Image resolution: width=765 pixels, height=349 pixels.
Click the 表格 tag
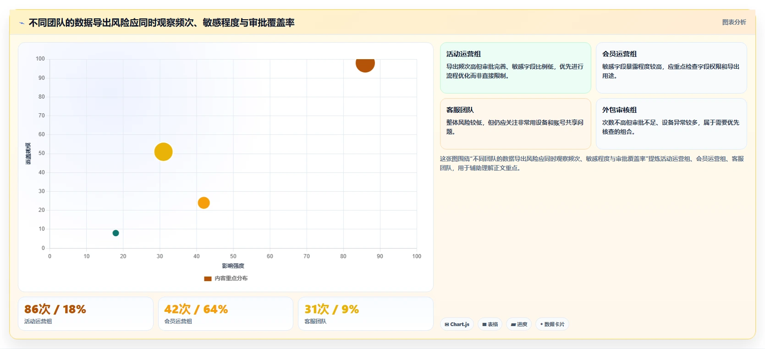point(490,324)
